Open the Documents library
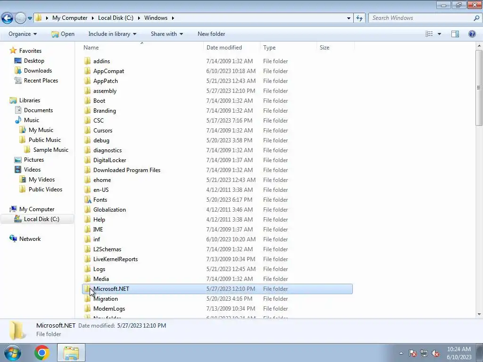Image resolution: width=483 pixels, height=362 pixels. coord(38,110)
